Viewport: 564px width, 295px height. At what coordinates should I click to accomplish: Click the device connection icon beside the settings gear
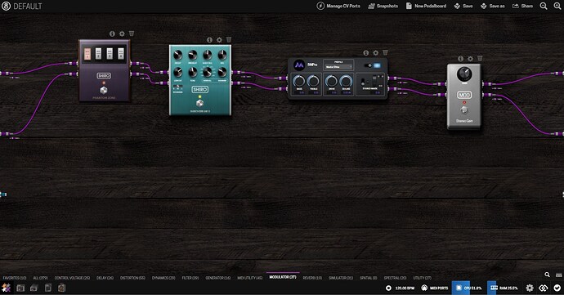pyautogui.click(x=544, y=288)
